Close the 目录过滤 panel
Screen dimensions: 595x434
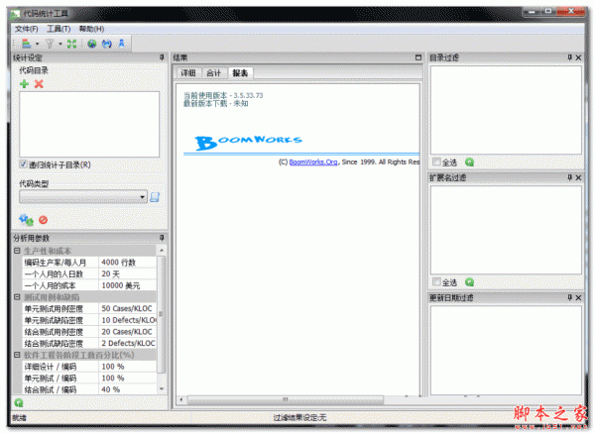578,57
